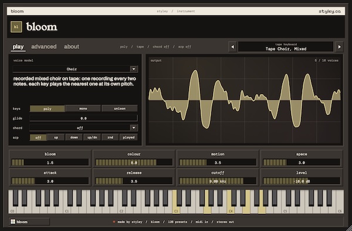Open the chord dropdown arrow
The image size is (352, 231).
134,128
